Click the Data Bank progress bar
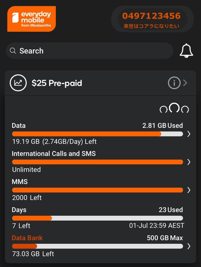Screen dimensions: 201x267 (97, 246)
